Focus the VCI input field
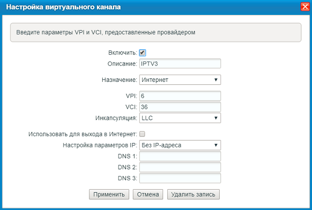312x210 pixels. tap(180, 107)
